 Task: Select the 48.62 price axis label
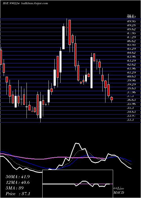(x=131, y=29)
